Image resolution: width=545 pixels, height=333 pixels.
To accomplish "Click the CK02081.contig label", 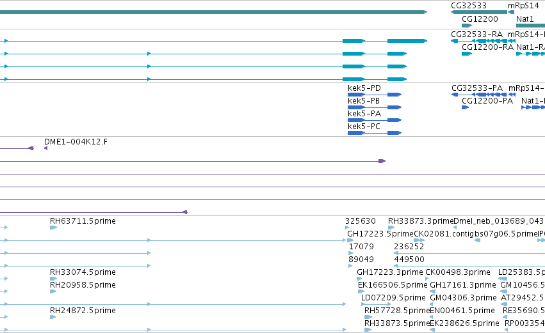I will [x=444, y=234].
